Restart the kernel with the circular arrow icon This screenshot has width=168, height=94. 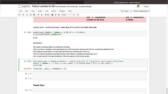pos(56,15)
